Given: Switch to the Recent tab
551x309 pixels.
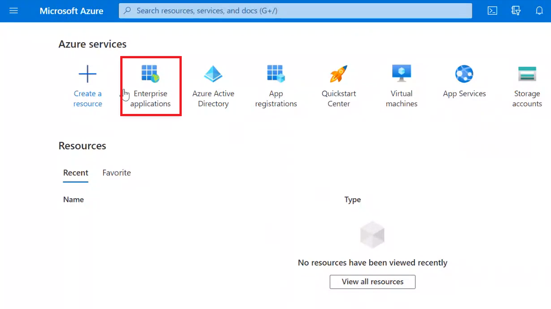Looking at the screenshot, I should pos(76,173).
